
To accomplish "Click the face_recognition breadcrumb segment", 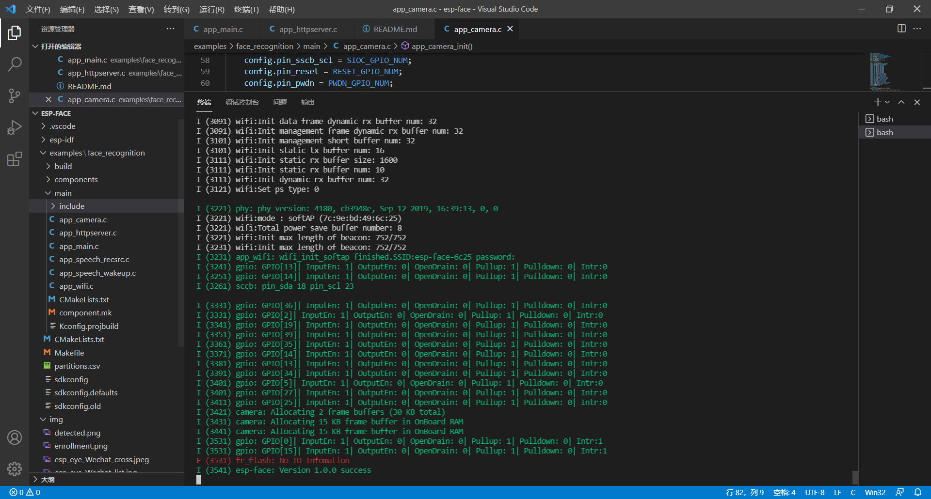I will click(265, 46).
